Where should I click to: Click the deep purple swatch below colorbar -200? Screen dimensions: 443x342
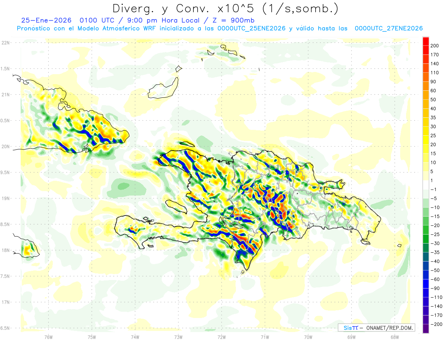[x=426, y=329]
